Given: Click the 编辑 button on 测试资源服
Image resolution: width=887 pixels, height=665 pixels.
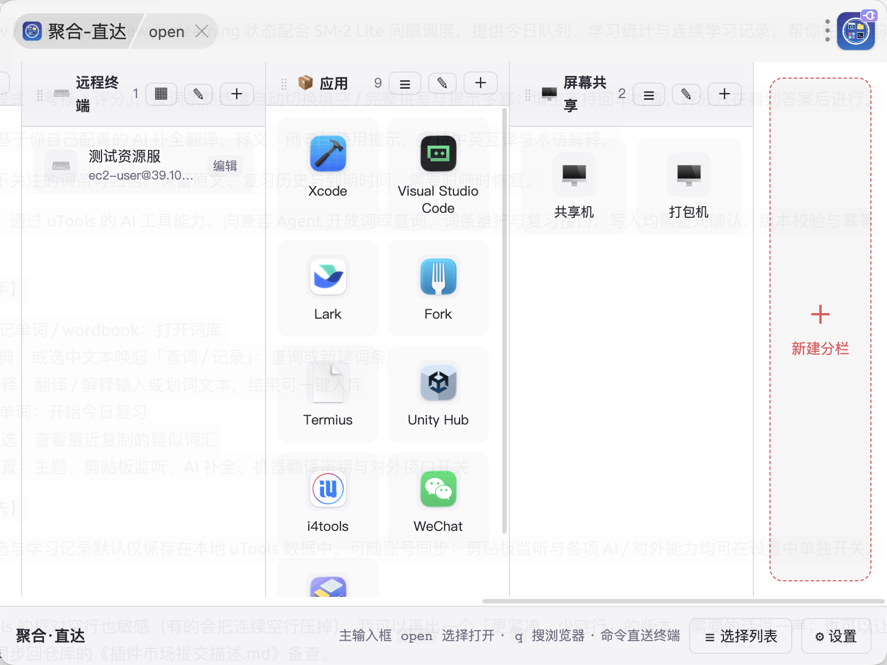Looking at the screenshot, I should click(x=225, y=166).
